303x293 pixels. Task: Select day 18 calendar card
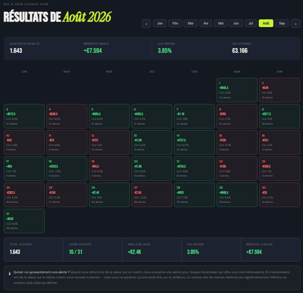click(x=67, y=169)
